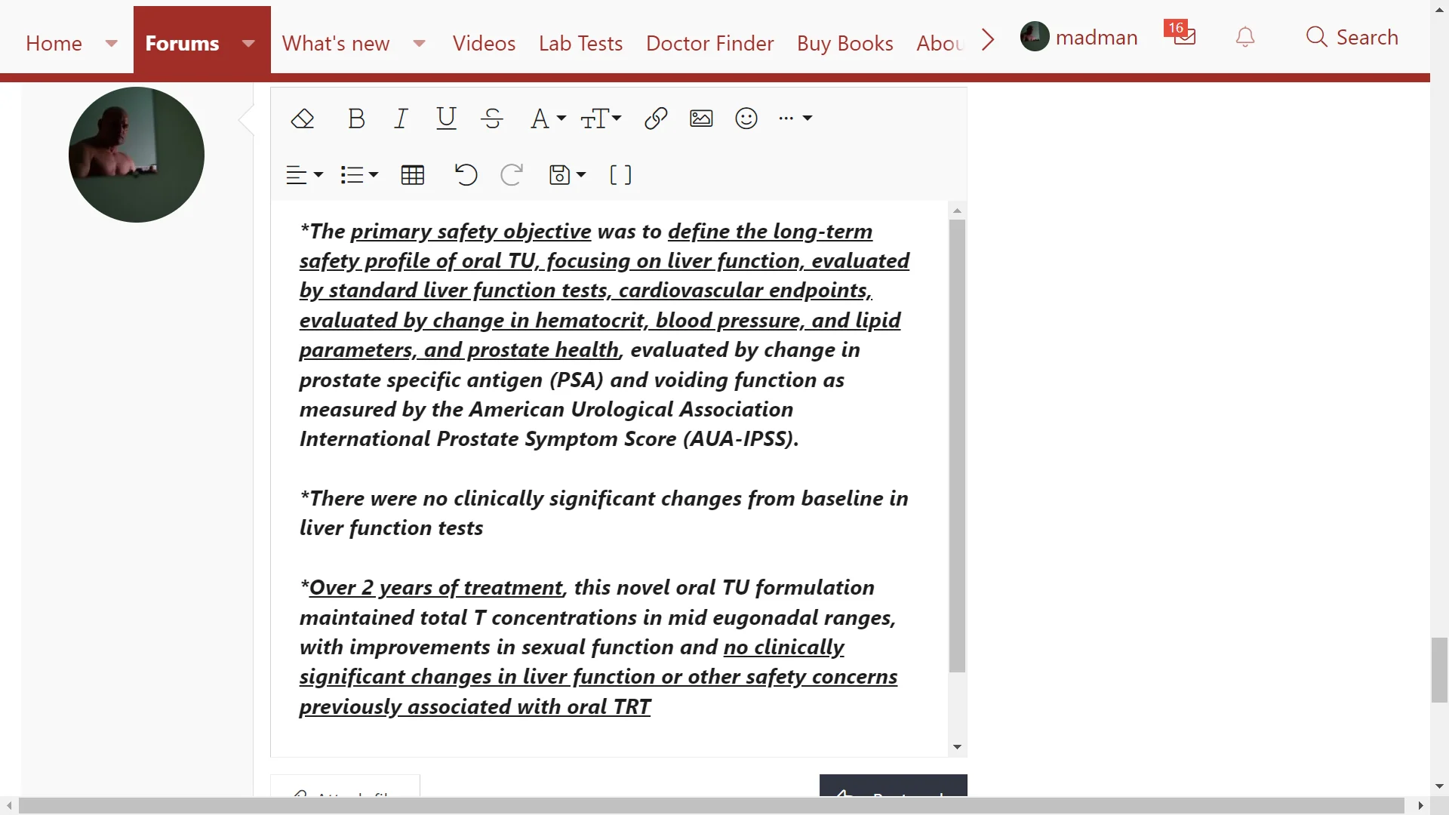Toggle italic formatting

tap(401, 118)
